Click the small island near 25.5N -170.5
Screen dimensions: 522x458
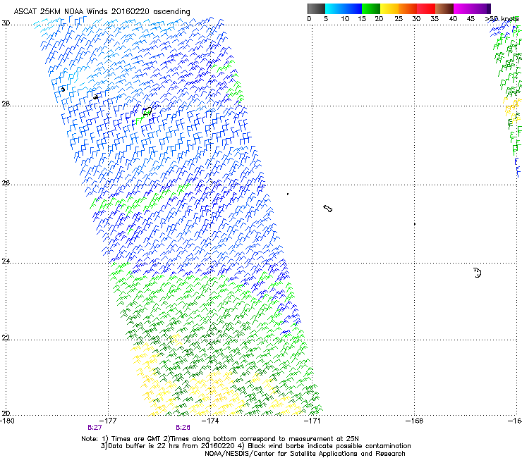click(328, 209)
